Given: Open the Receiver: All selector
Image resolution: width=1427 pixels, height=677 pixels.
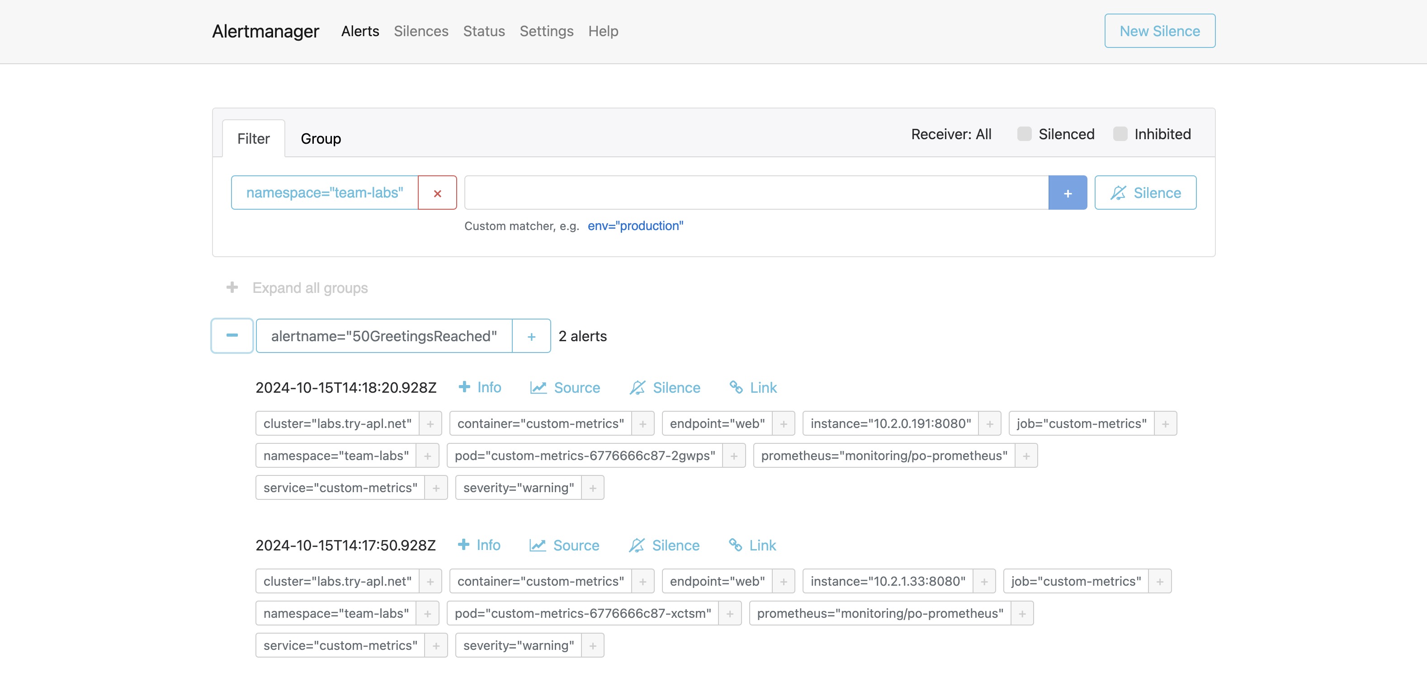Looking at the screenshot, I should click(950, 134).
